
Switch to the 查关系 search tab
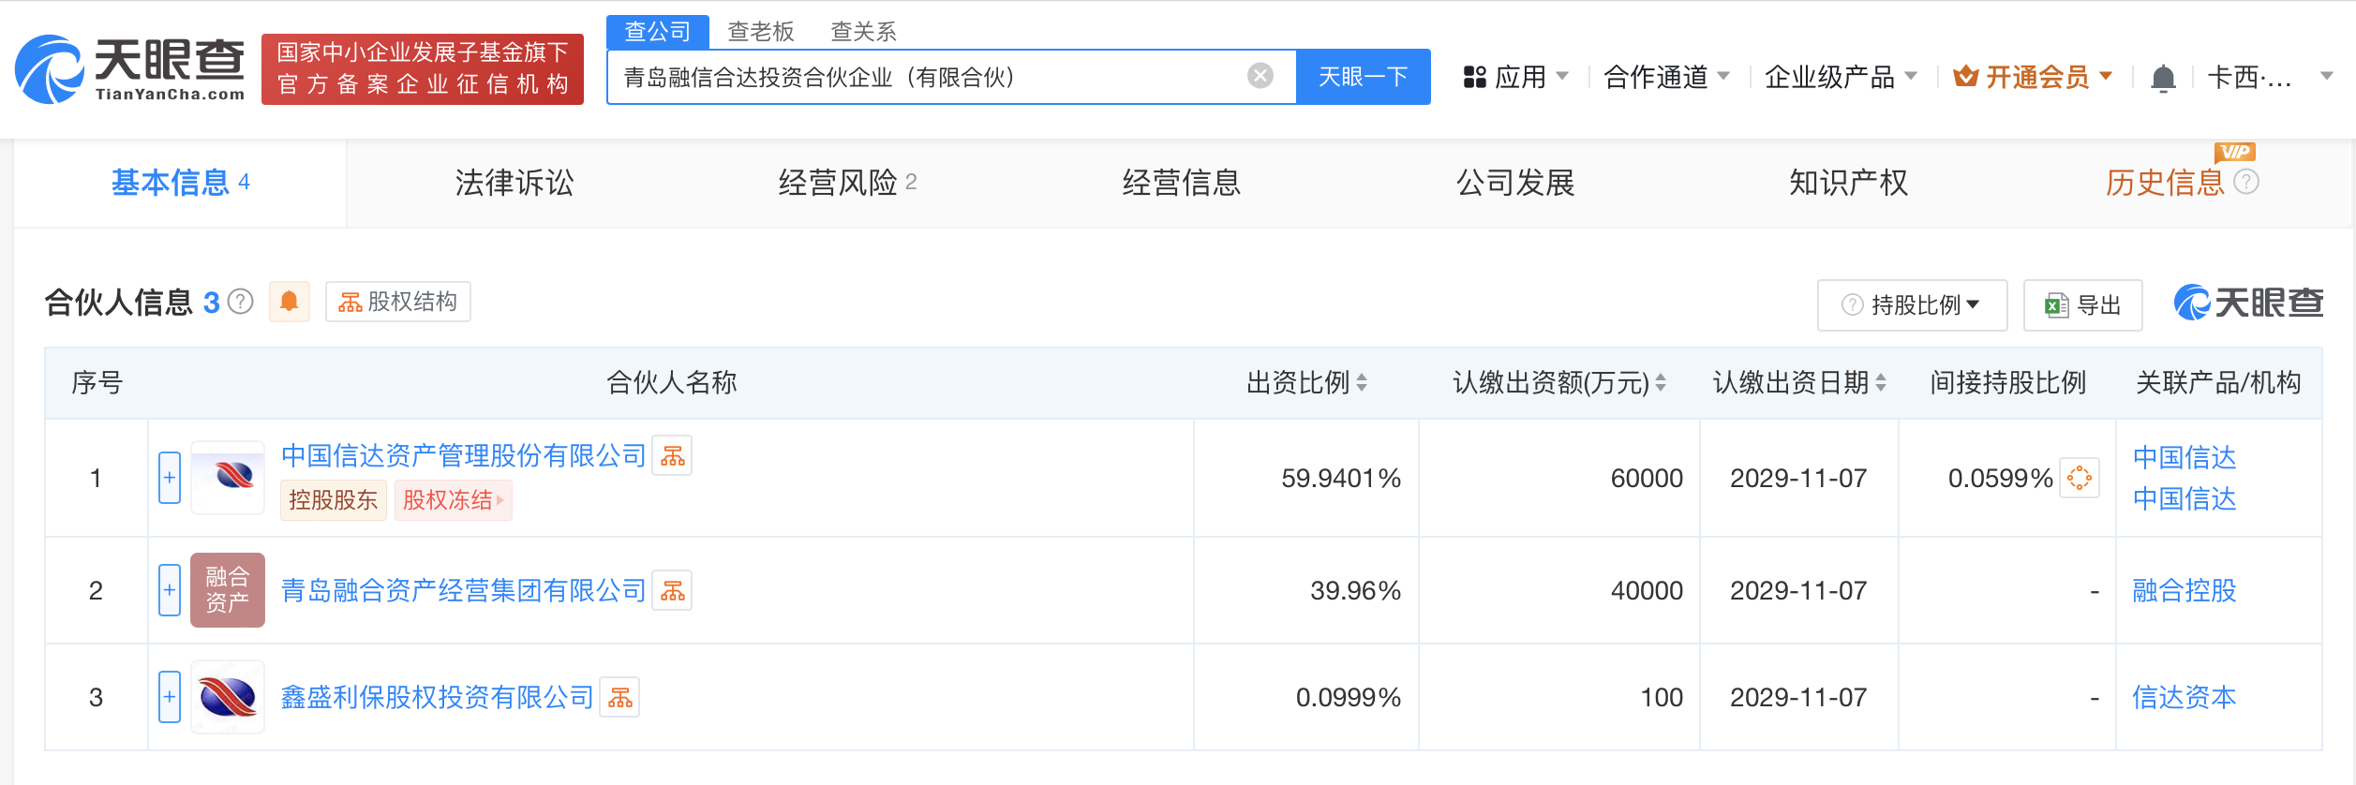pos(864,32)
